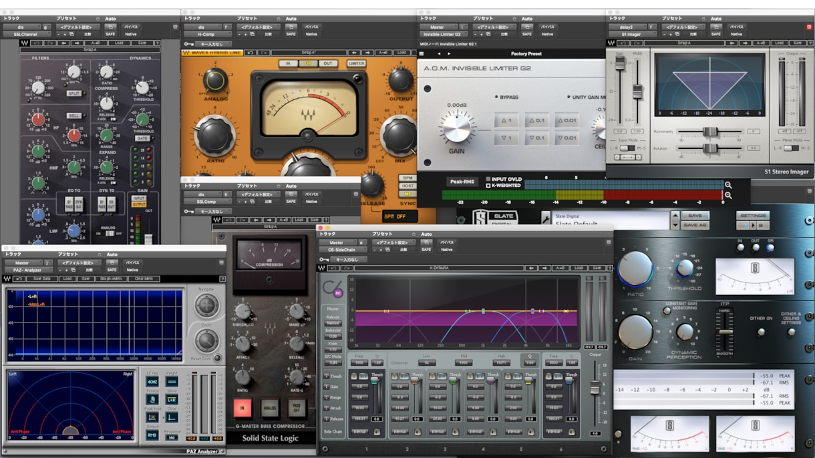Open the PAZ- Analyzer plugin selector dropdown
The height and width of the screenshot is (458, 815).
tap(28, 270)
